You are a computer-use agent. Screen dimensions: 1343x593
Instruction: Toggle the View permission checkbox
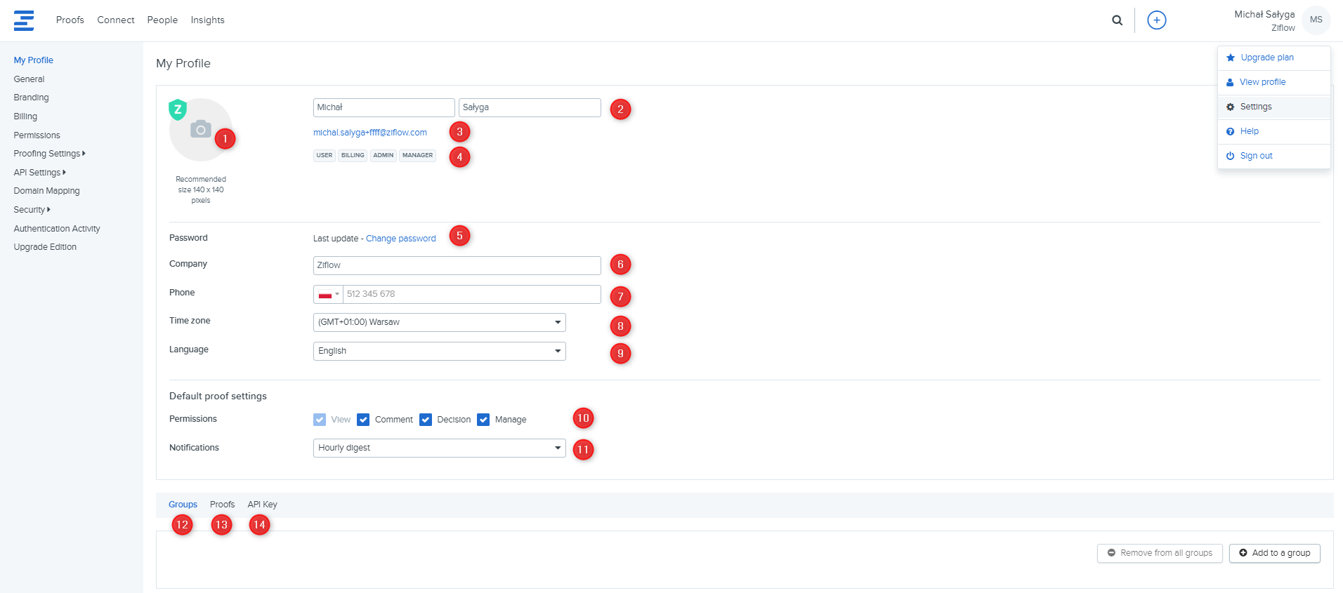click(x=320, y=420)
